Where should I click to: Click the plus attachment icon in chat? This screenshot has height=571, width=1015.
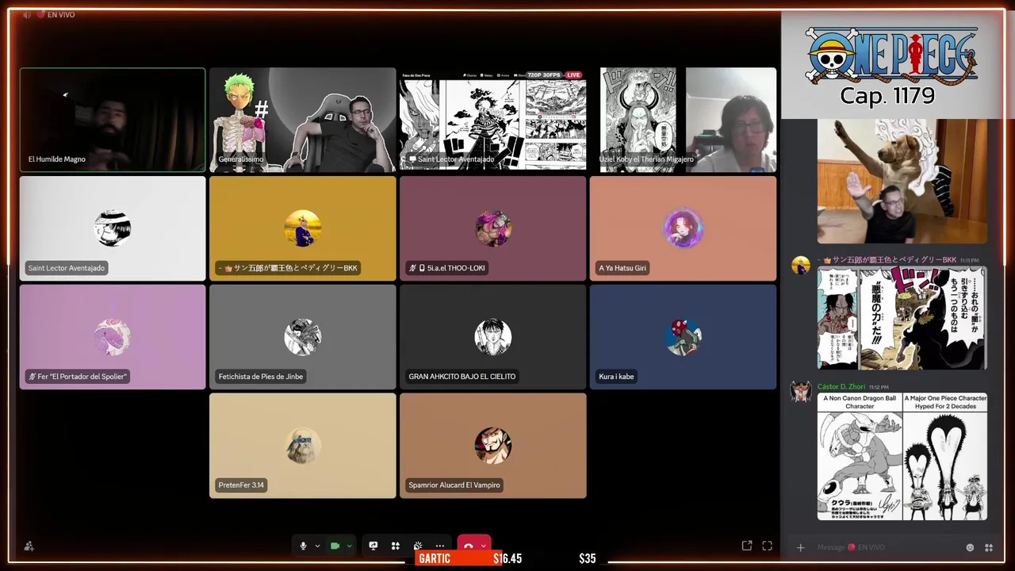click(800, 547)
